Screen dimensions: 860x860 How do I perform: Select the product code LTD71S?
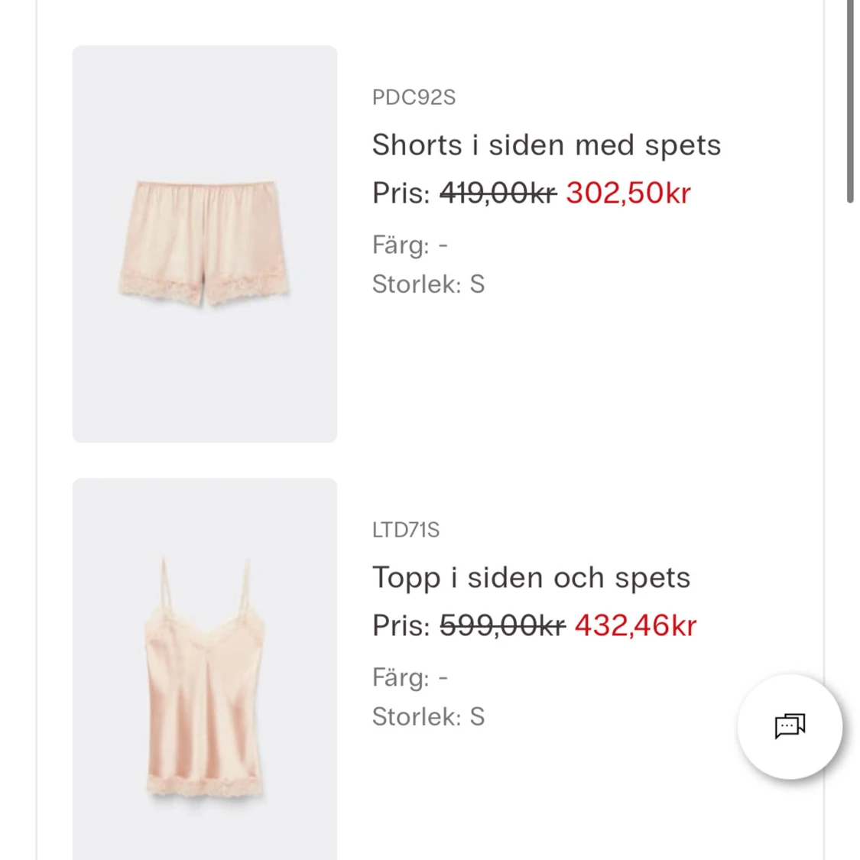406,531
